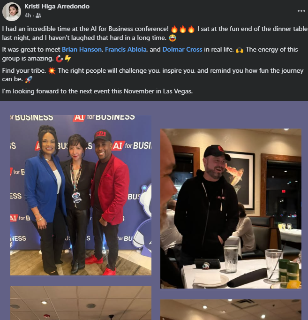Screen dimensions: 308x320
Task: Click the rocket emoji after 'can be'
Action: coord(28,79)
